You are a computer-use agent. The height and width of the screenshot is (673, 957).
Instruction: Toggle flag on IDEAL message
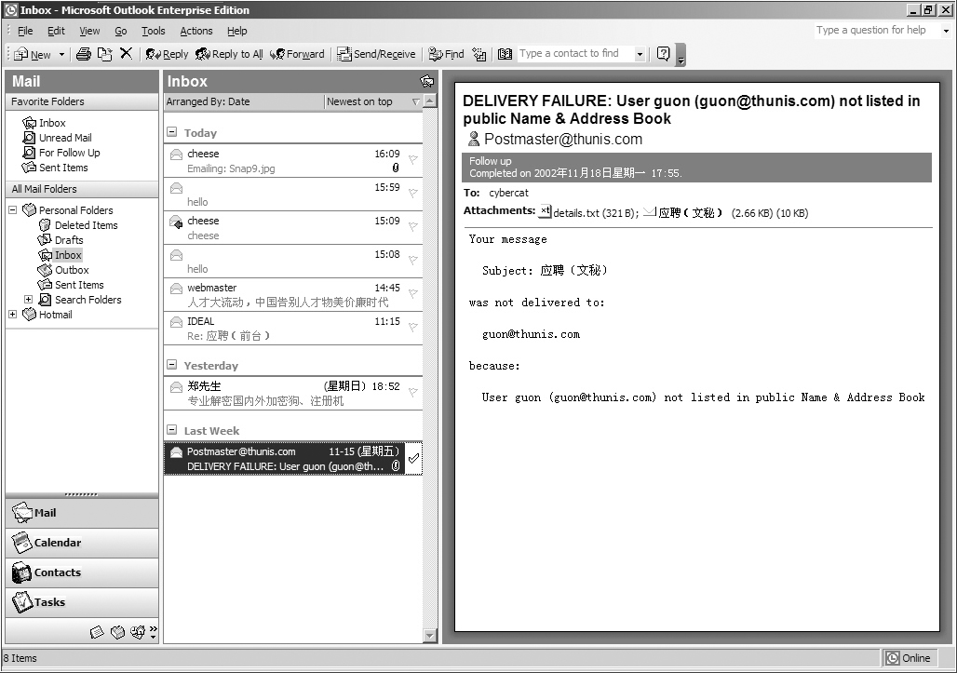(413, 327)
